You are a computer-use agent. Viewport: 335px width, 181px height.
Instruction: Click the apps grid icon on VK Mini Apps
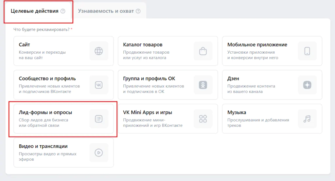(203, 119)
